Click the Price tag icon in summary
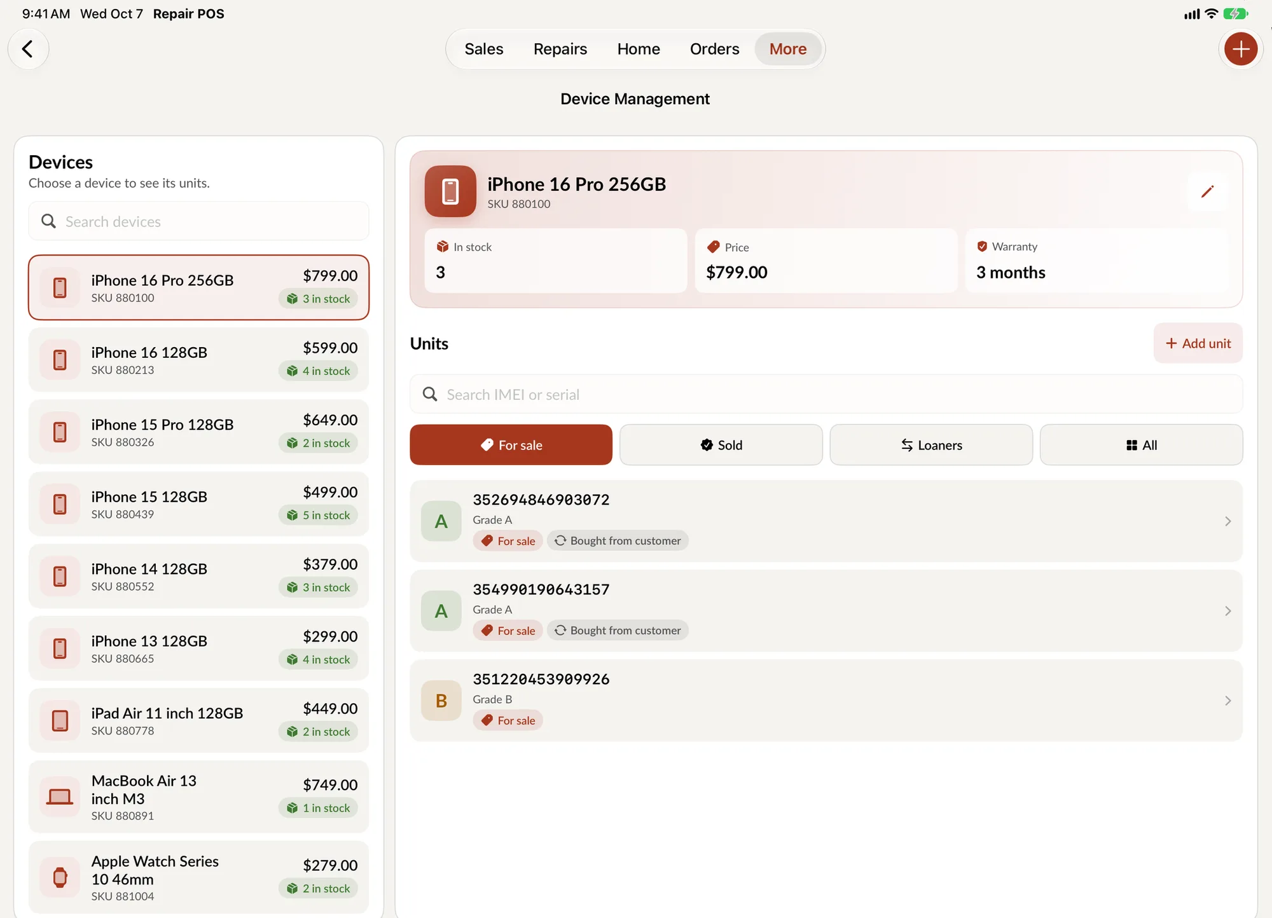1272x918 pixels. click(714, 247)
